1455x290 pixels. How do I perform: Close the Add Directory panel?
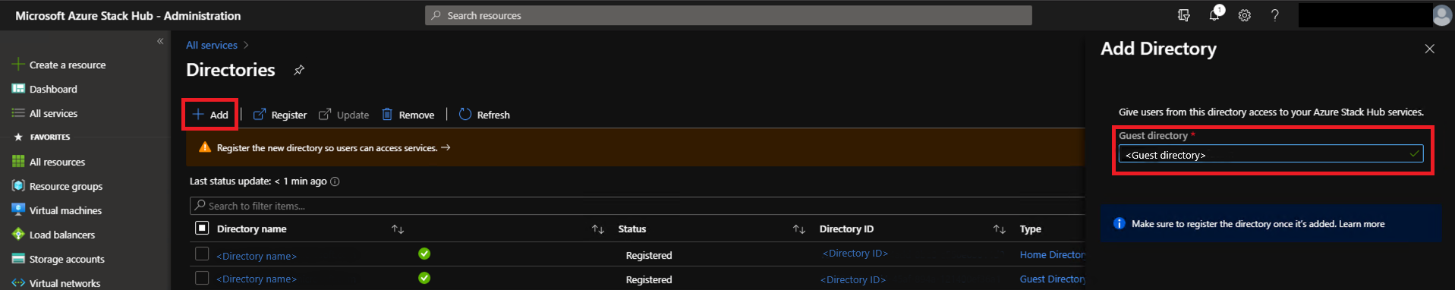pos(1430,49)
